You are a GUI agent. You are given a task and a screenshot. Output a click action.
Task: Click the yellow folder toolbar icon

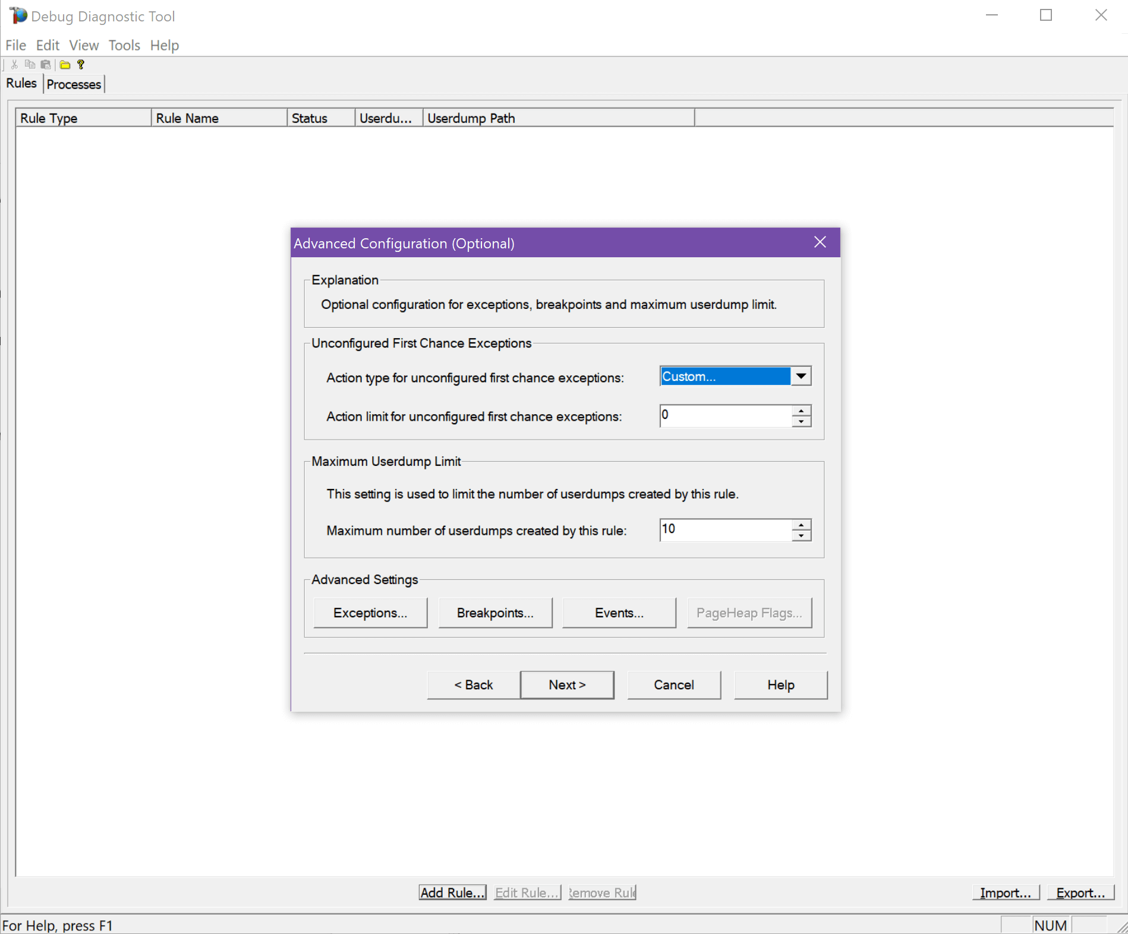pyautogui.click(x=65, y=64)
